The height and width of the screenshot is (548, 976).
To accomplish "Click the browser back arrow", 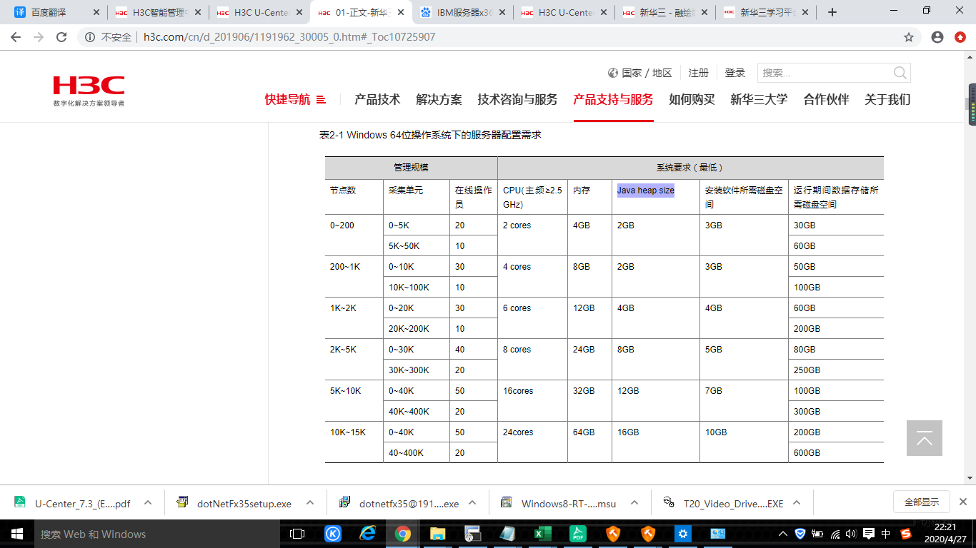I will (16, 37).
